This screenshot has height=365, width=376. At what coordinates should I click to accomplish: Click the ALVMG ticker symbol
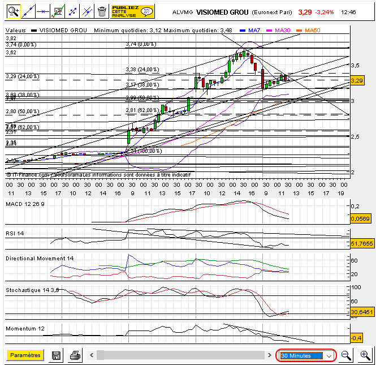[183, 12]
